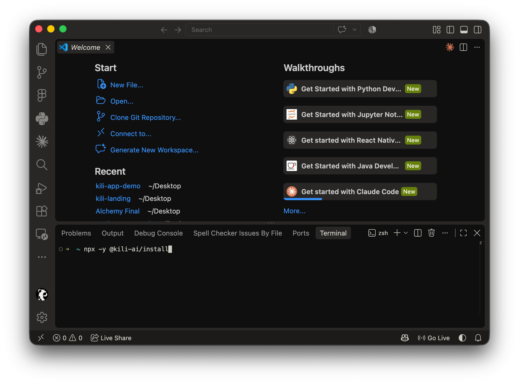Click the New File... link
Image resolution: width=519 pixels, height=384 pixels.
(x=127, y=85)
